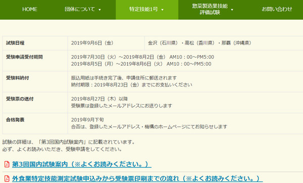Click the 納付期限：2019年8月23日 text
This screenshot has height=183, width=303.
click(132, 85)
